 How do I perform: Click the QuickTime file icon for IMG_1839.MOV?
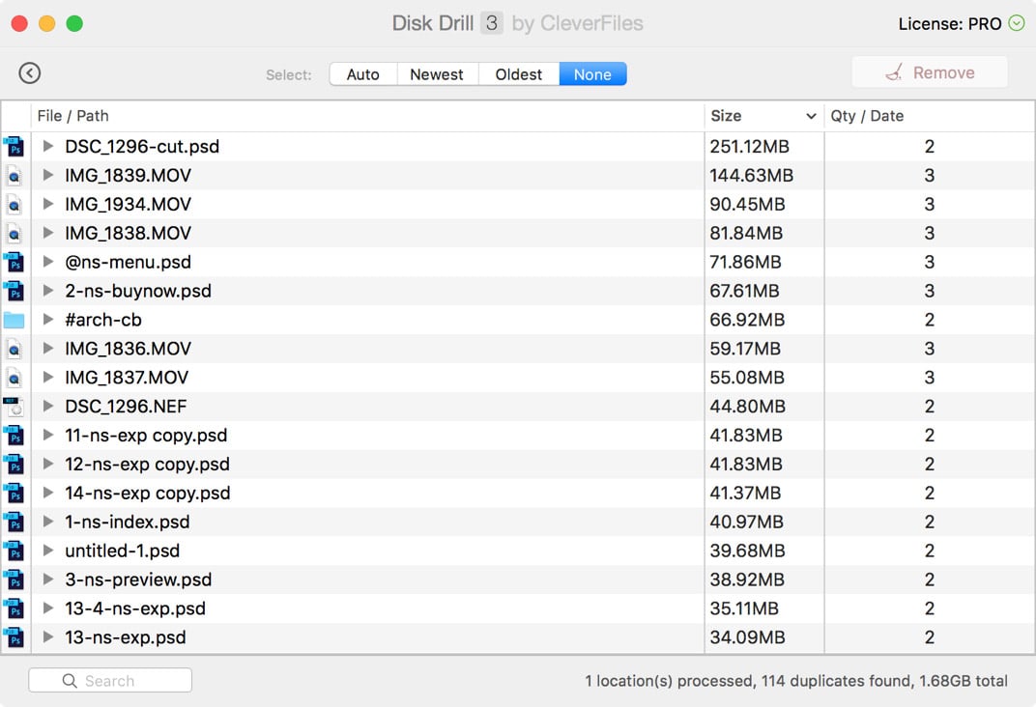(x=14, y=176)
